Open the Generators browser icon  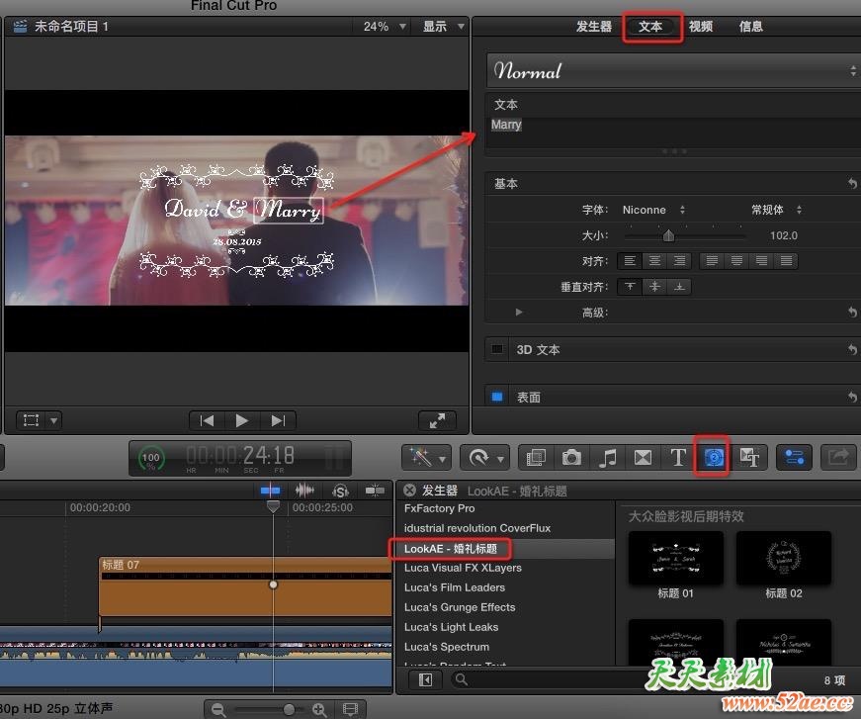(712, 457)
